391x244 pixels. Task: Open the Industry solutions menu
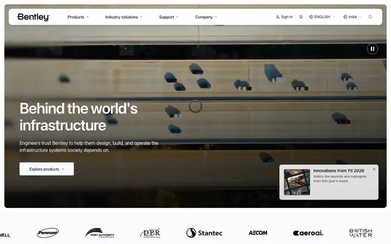123,17
